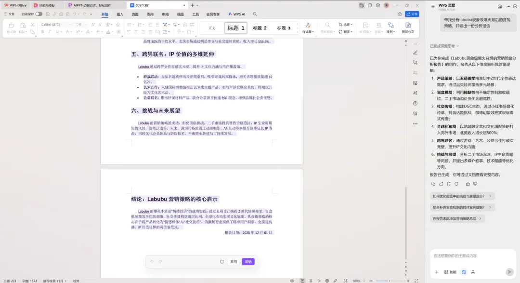Click the Cut scissors icon
Screen dimensions: 520x283
click(32, 25)
